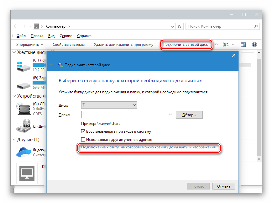Click the link to connect to a website

pos(148,147)
